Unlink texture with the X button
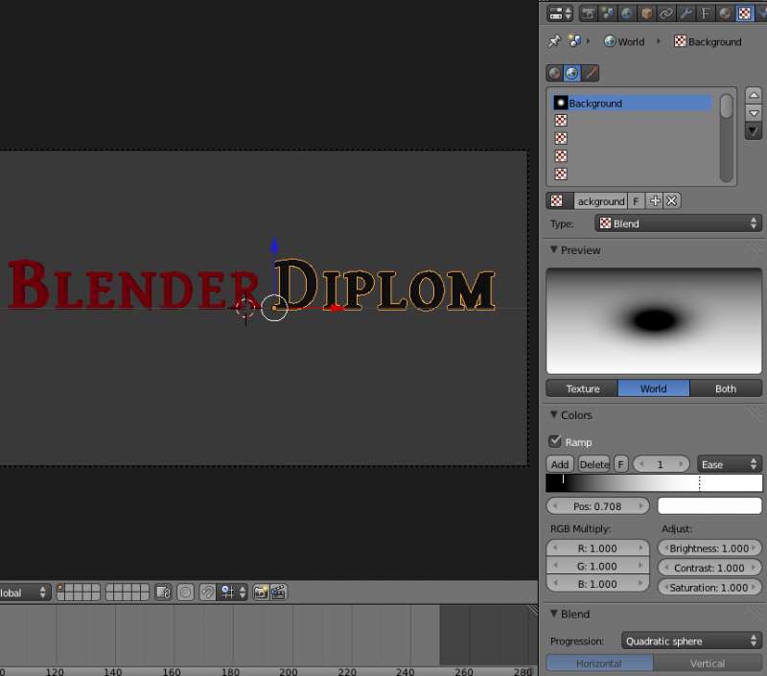Screen dimensions: 767x676 (672, 200)
